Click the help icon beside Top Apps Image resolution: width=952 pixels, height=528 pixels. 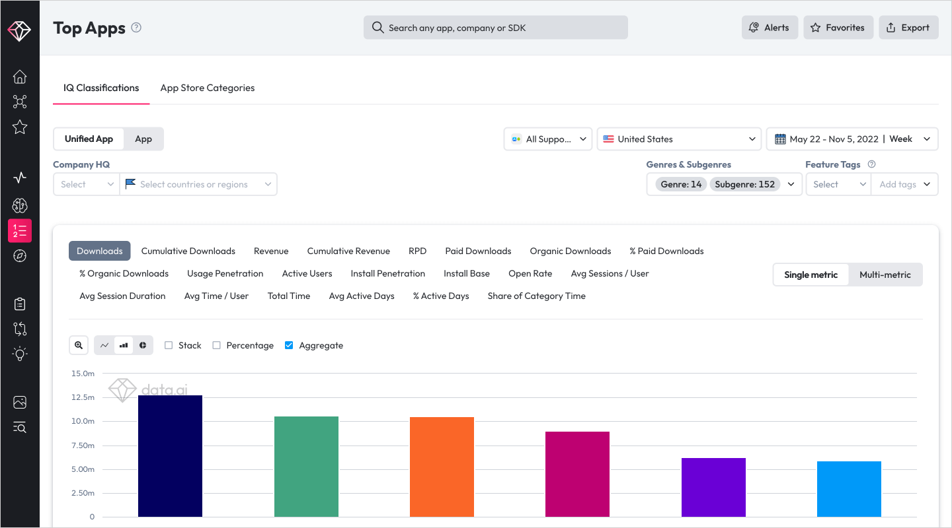(136, 28)
